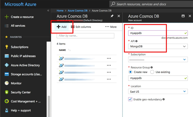Viewport: 193px width, 117px height.
Task: Click the info icon next to API
Action: (x=136, y=41)
